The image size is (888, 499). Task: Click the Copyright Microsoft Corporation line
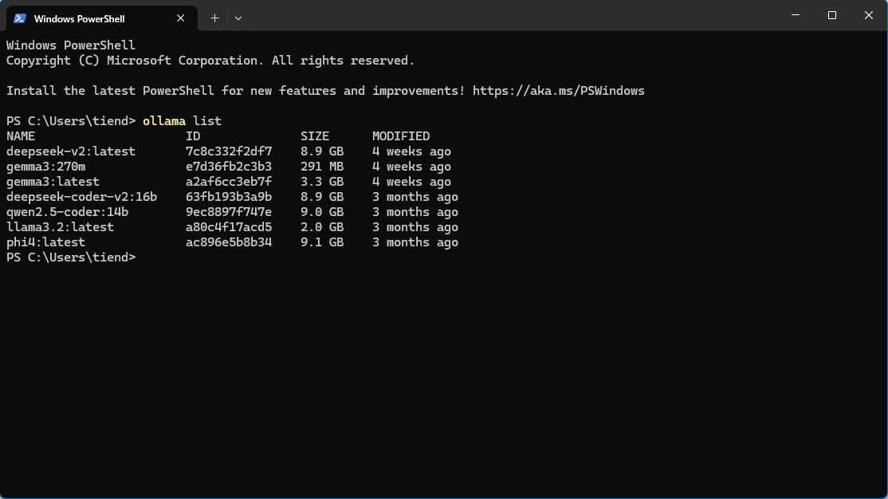[x=210, y=61]
